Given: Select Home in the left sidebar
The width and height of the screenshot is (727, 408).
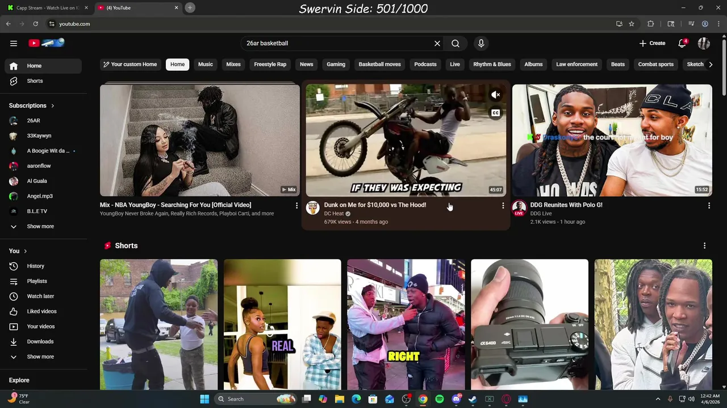Looking at the screenshot, I should click(x=43, y=66).
